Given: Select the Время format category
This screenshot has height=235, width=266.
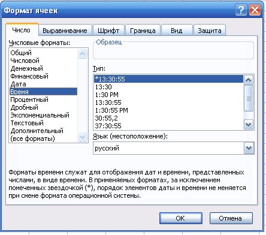Looking at the screenshot, I should click(43, 92).
